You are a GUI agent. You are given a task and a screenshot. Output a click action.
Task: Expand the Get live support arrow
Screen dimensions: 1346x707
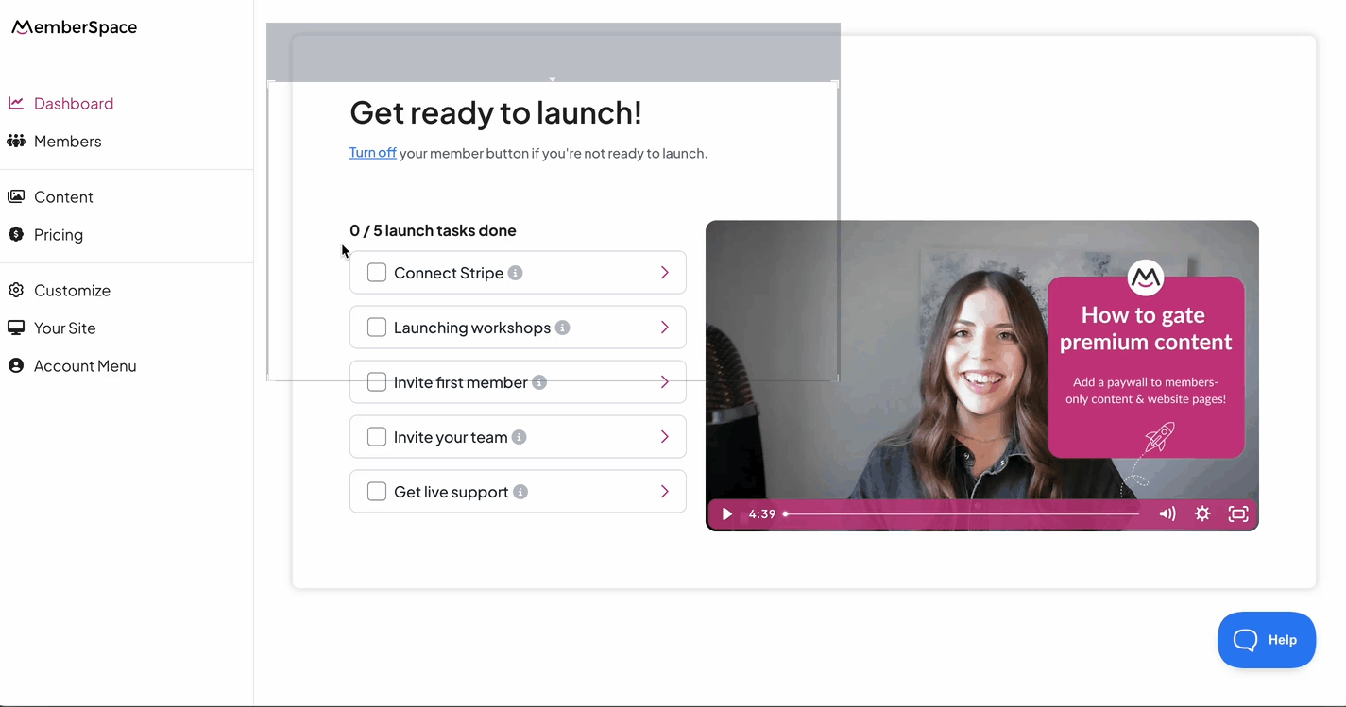[x=665, y=492]
